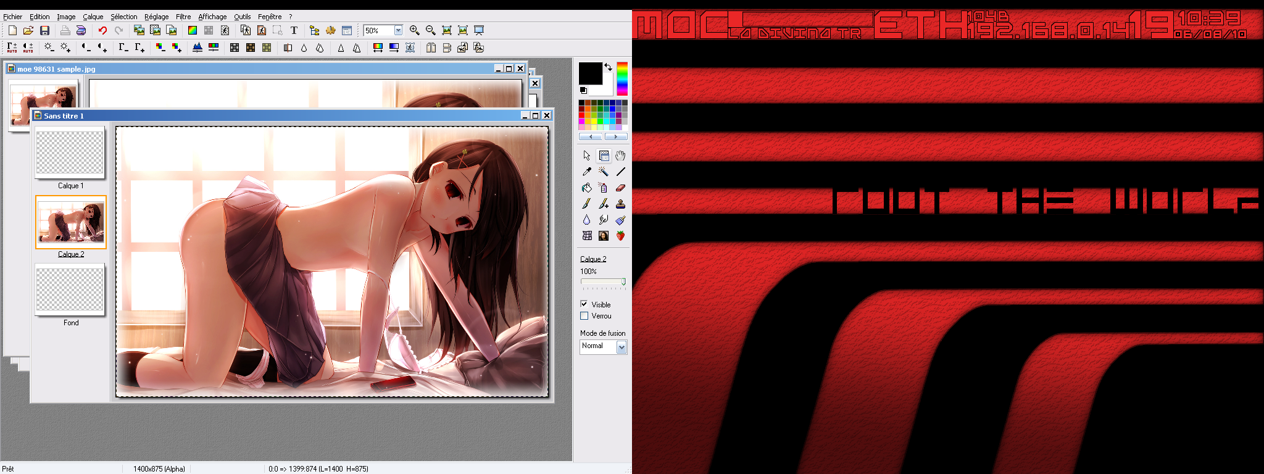Click the previous palette arrow button
This screenshot has width=1264, height=474.
(x=591, y=136)
